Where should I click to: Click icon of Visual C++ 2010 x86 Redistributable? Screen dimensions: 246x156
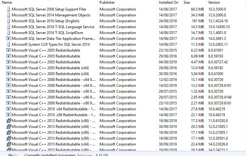(x=9, y=115)
